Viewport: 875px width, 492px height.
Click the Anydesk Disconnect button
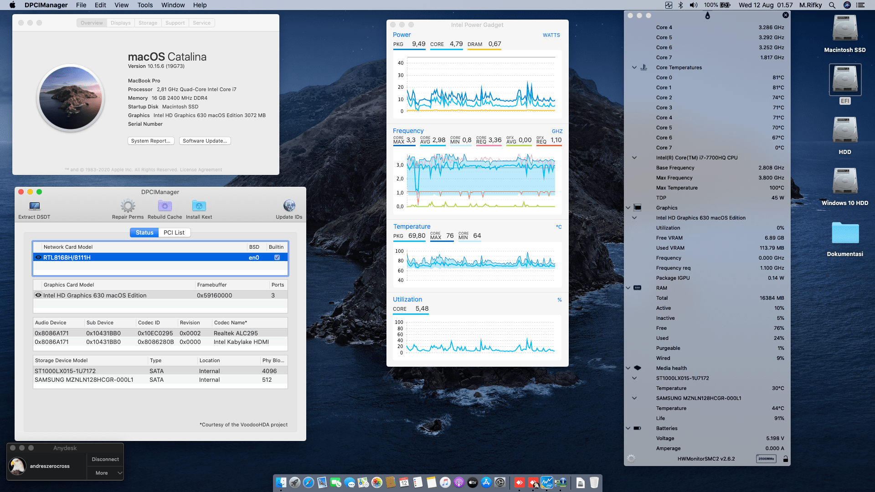(105, 459)
